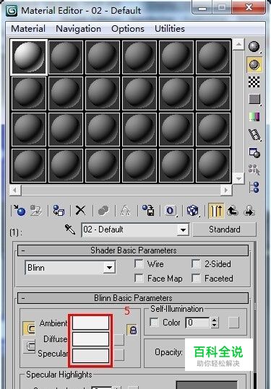
Task: Pick material with the eyedropper icon
Action: [70, 230]
